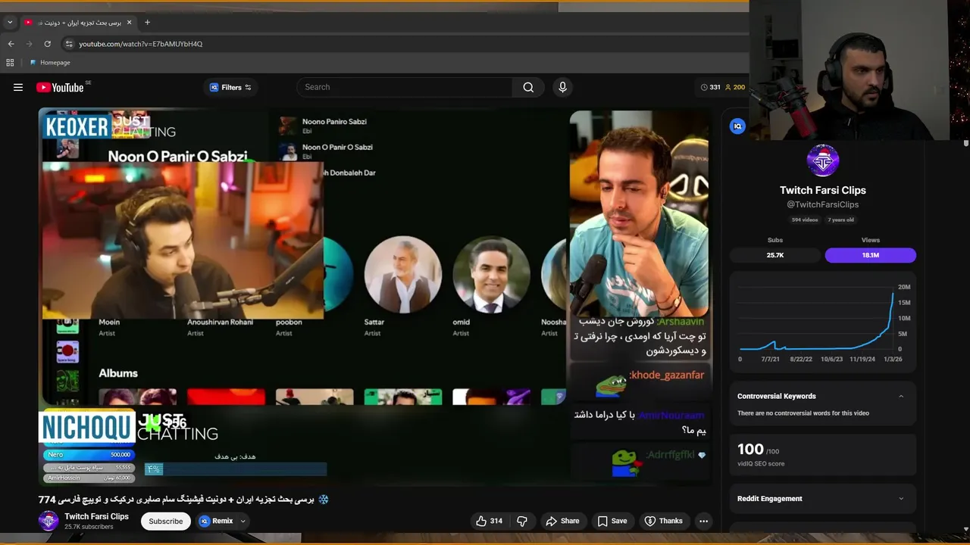The width and height of the screenshot is (970, 545).
Task: Save the video to a playlist
Action: (612, 521)
